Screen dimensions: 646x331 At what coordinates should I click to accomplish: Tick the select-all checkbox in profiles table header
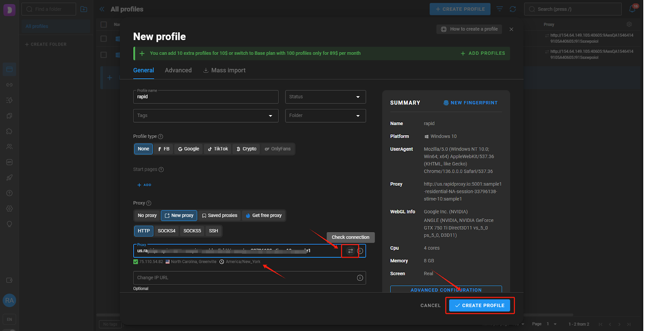tap(104, 25)
